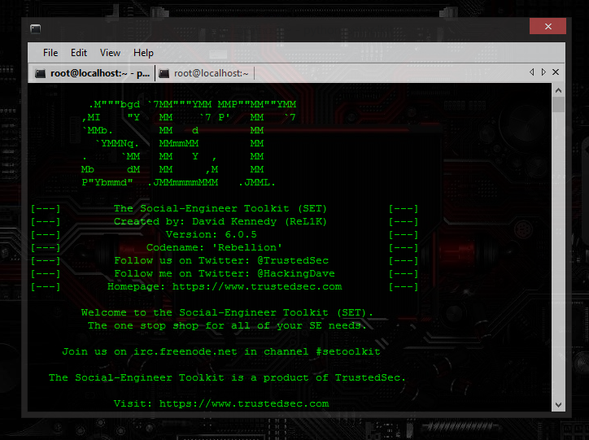Click the scrollbar up arrow
The height and width of the screenshot is (440, 589).
tap(559, 90)
